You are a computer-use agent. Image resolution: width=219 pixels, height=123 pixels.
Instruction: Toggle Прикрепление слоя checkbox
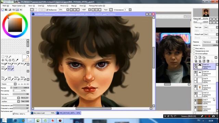pos(194,51)
